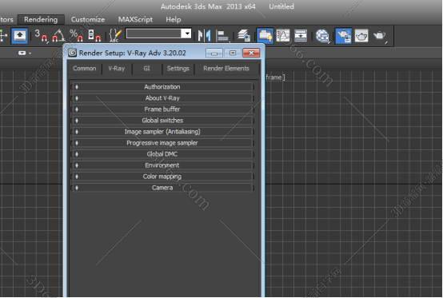Toggle the Angle Snap tool
Screen dimensions: 443x298
coord(58,36)
